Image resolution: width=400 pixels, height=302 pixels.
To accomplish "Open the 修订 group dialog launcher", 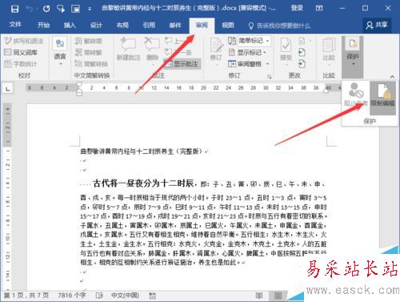I will pyautogui.click(x=270, y=77).
